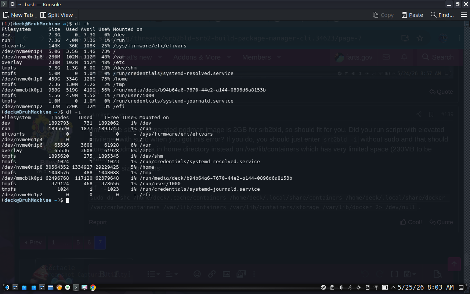Click the '62496768' inode count
The width and height of the screenshot is (470, 294).
57,178
